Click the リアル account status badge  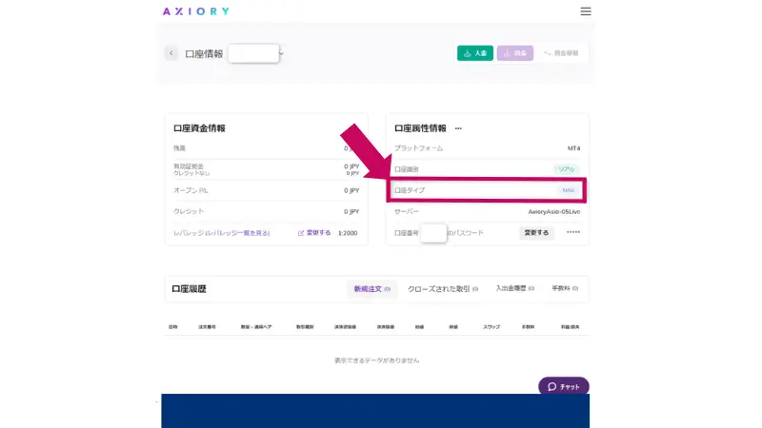point(567,169)
